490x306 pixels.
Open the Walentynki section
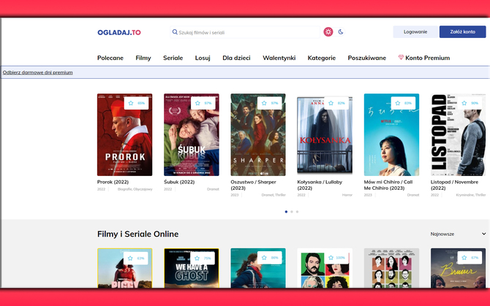pyautogui.click(x=279, y=58)
